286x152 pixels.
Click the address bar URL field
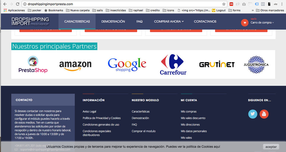124,4
